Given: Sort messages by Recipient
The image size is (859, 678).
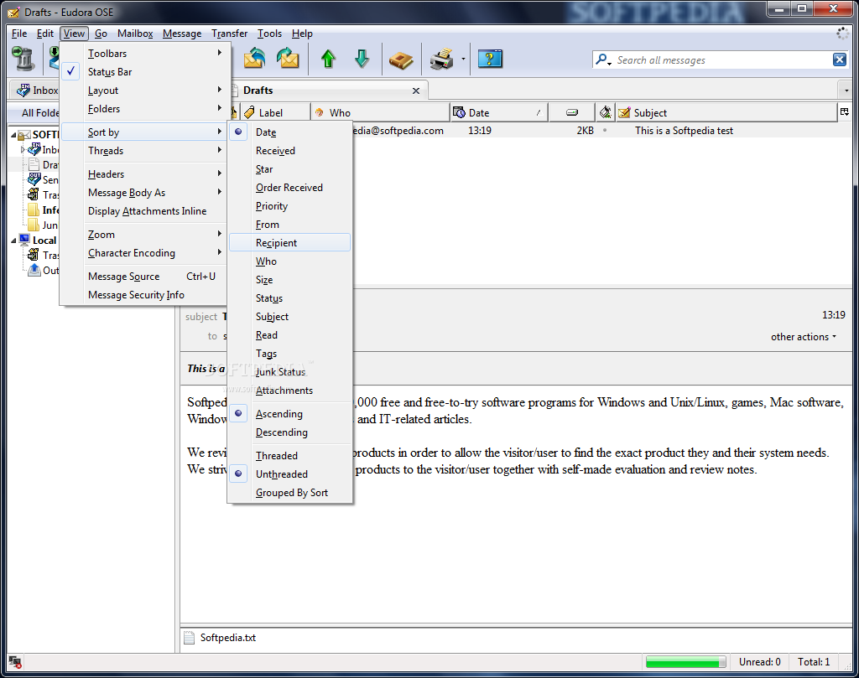Looking at the screenshot, I should click(x=290, y=242).
